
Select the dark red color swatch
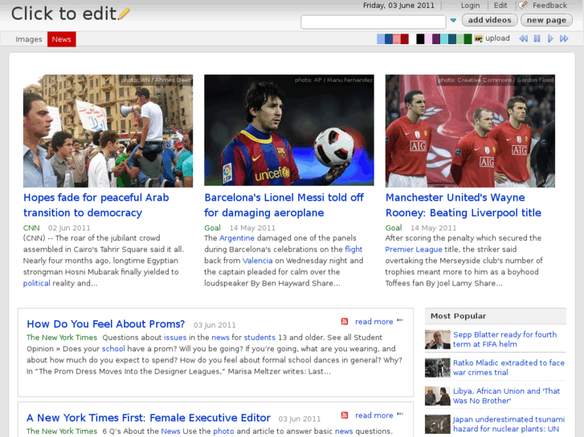point(405,38)
